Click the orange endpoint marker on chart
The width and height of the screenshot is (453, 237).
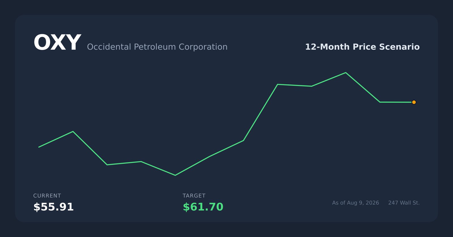pos(414,102)
